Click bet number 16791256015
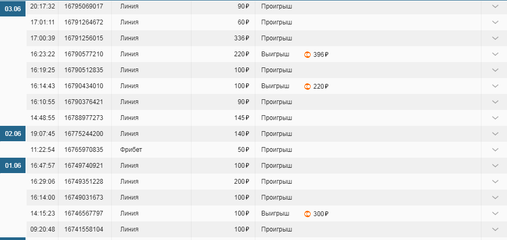The image size is (507, 240). (84, 38)
